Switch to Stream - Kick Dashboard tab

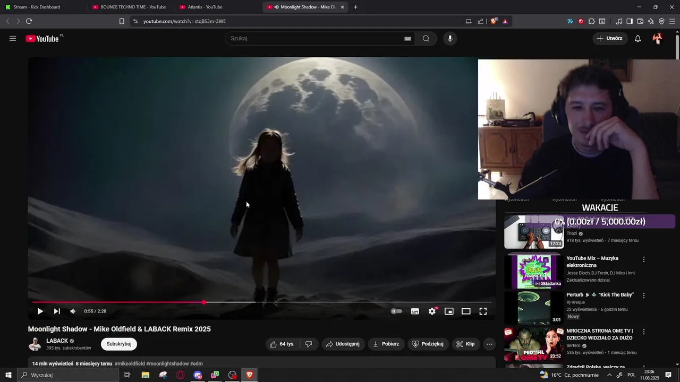[x=42, y=7]
